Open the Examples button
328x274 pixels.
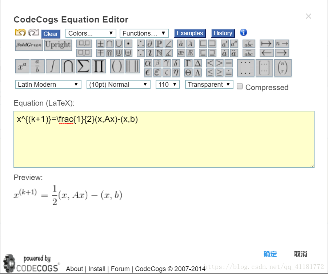pyautogui.click(x=190, y=33)
